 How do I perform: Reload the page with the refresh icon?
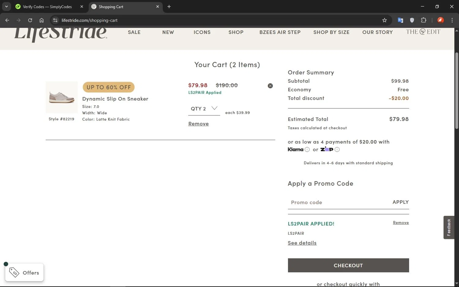[x=30, y=20]
